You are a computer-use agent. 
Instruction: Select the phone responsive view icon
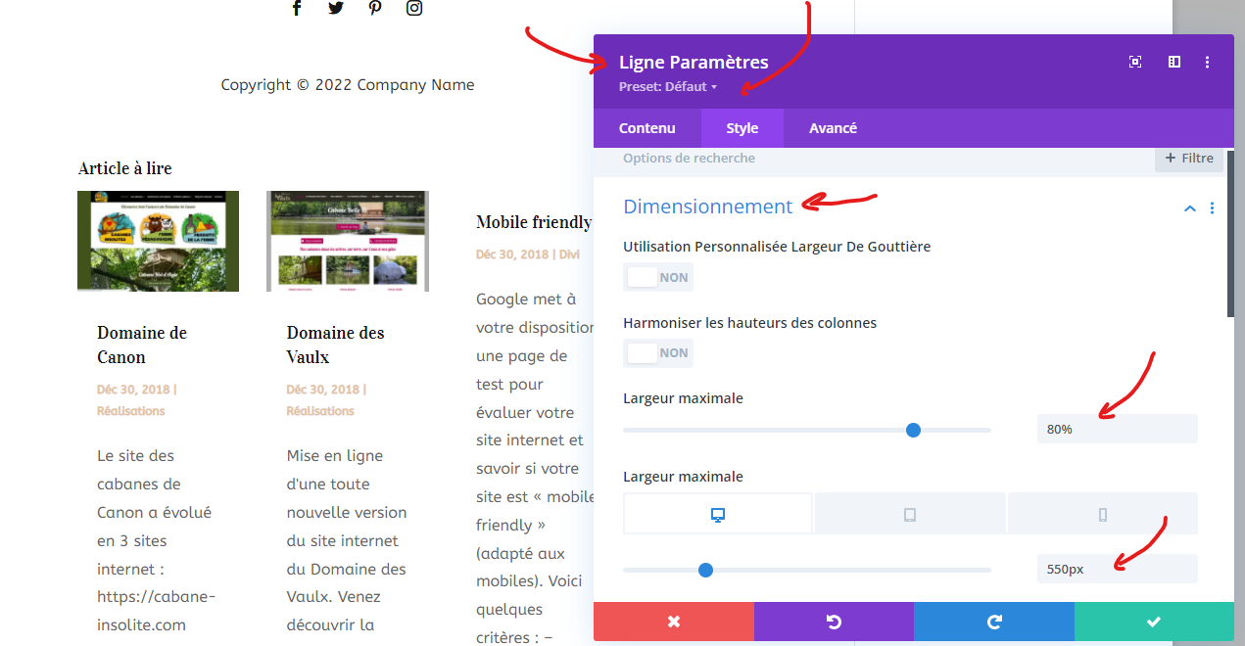tap(1102, 513)
